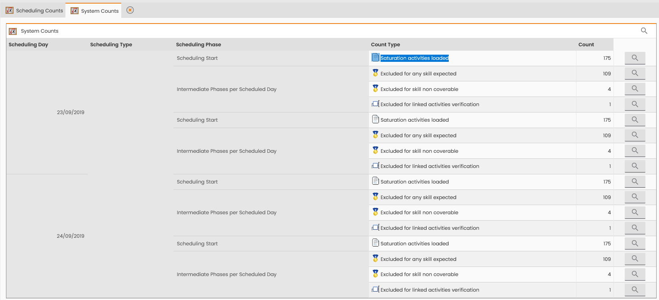This screenshot has height=300, width=659.
Task: Click the blue highlighted document icon
Action: pyautogui.click(x=375, y=57)
